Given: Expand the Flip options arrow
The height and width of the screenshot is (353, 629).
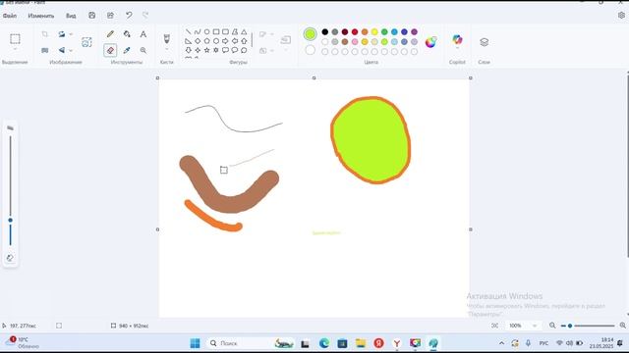Looking at the screenshot, I should 71,50.
